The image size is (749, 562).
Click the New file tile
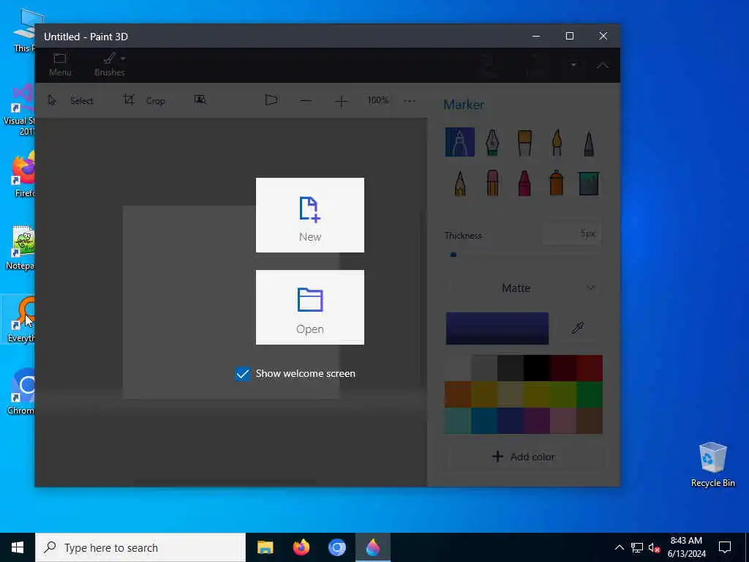click(x=310, y=215)
